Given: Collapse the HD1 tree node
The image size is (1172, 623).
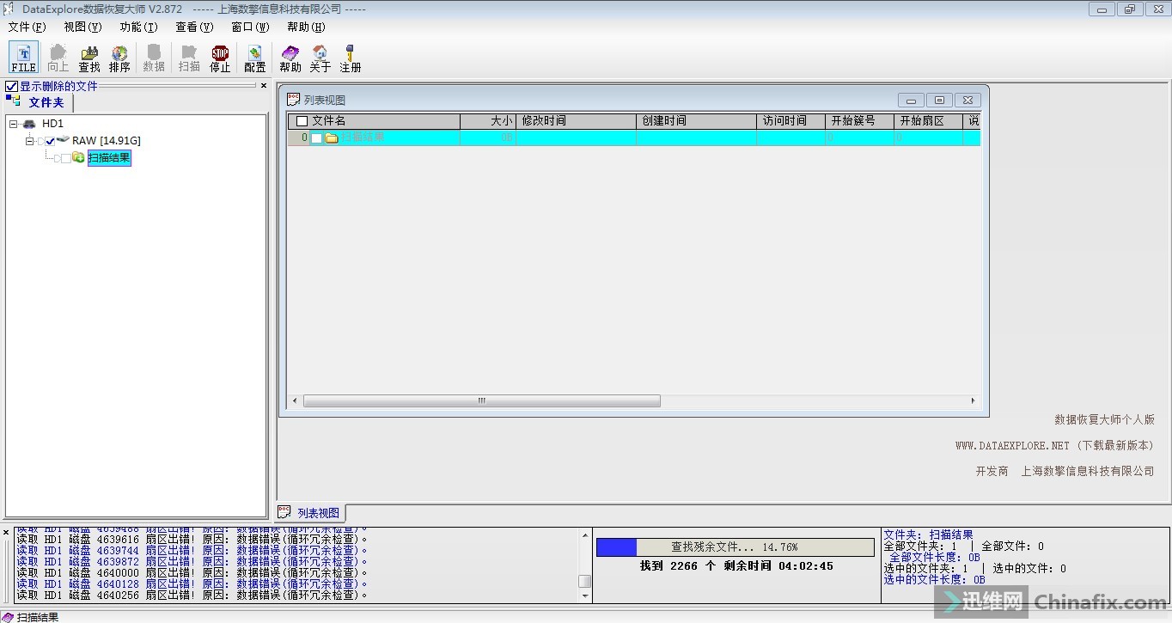Looking at the screenshot, I should 14,124.
